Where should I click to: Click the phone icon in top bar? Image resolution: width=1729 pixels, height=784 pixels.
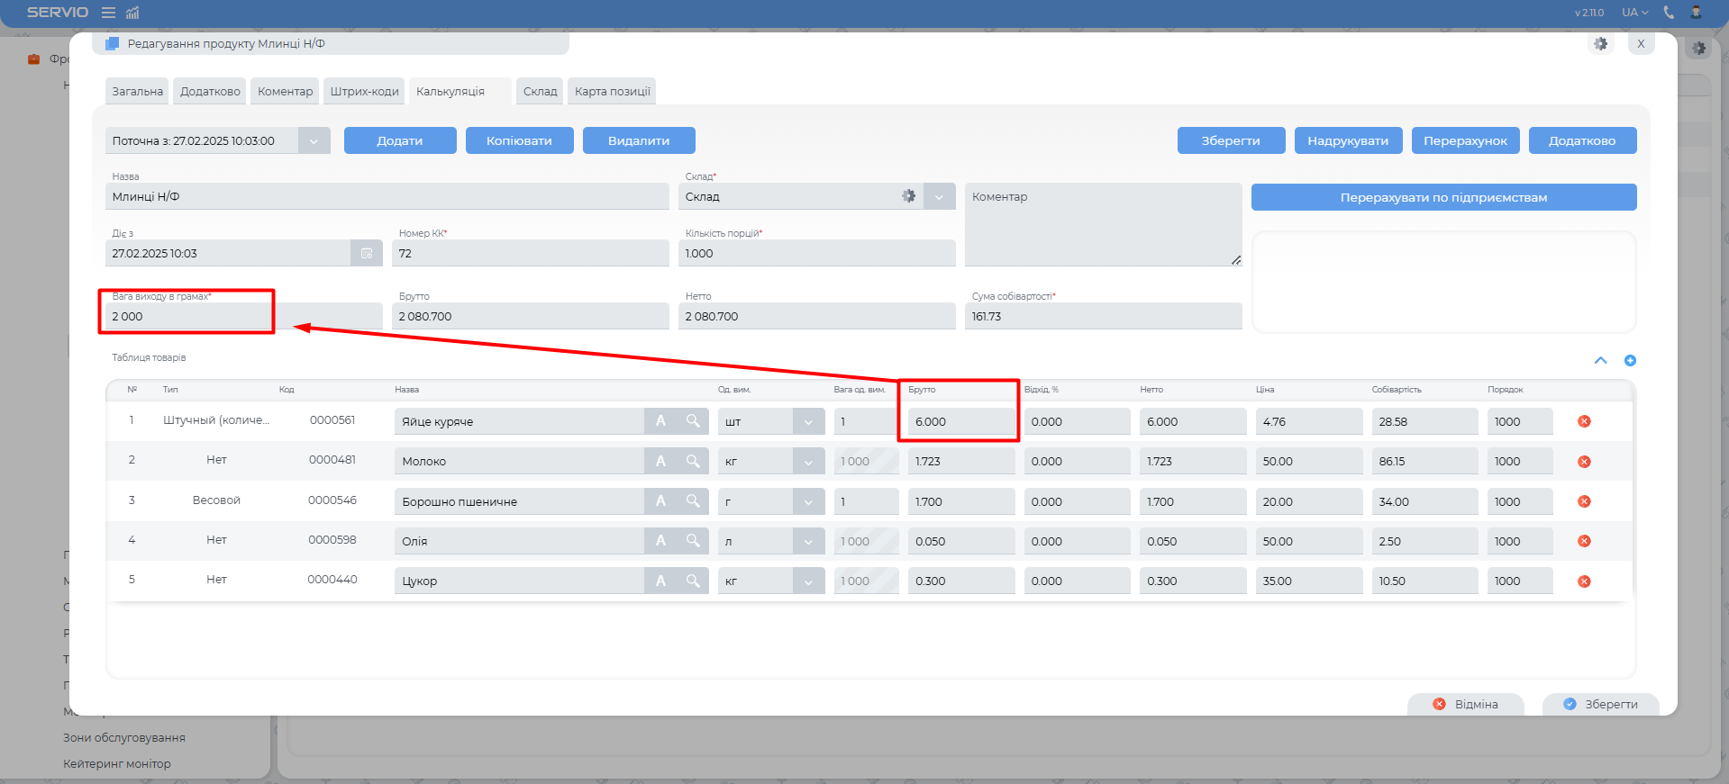(x=1669, y=13)
